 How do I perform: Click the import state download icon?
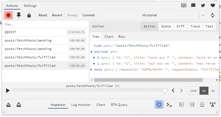[x=8, y=105]
